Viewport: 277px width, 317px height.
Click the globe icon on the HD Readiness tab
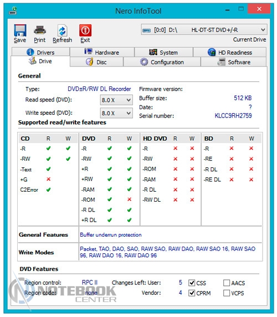coord(212,52)
